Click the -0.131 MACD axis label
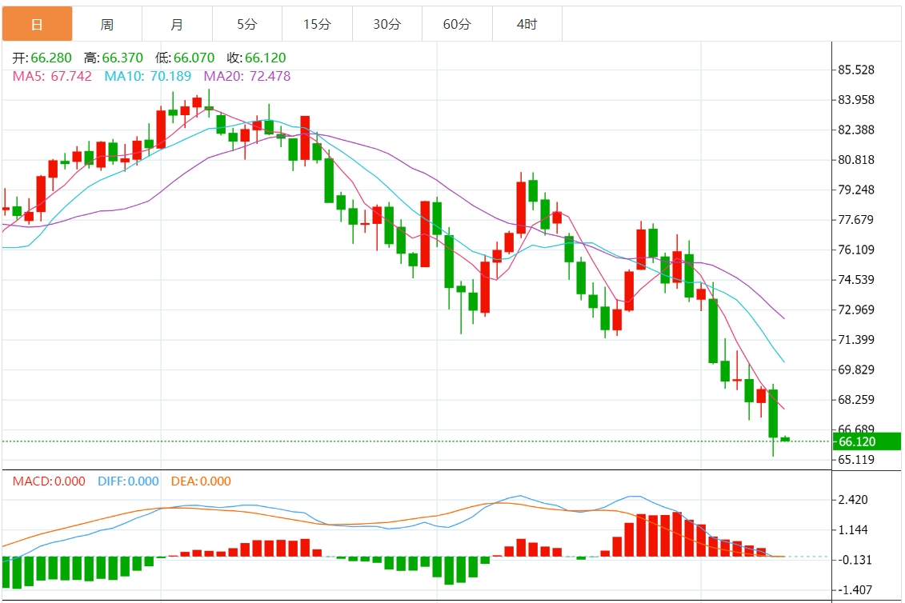Screen dimensions: 905x603 [x=855, y=560]
